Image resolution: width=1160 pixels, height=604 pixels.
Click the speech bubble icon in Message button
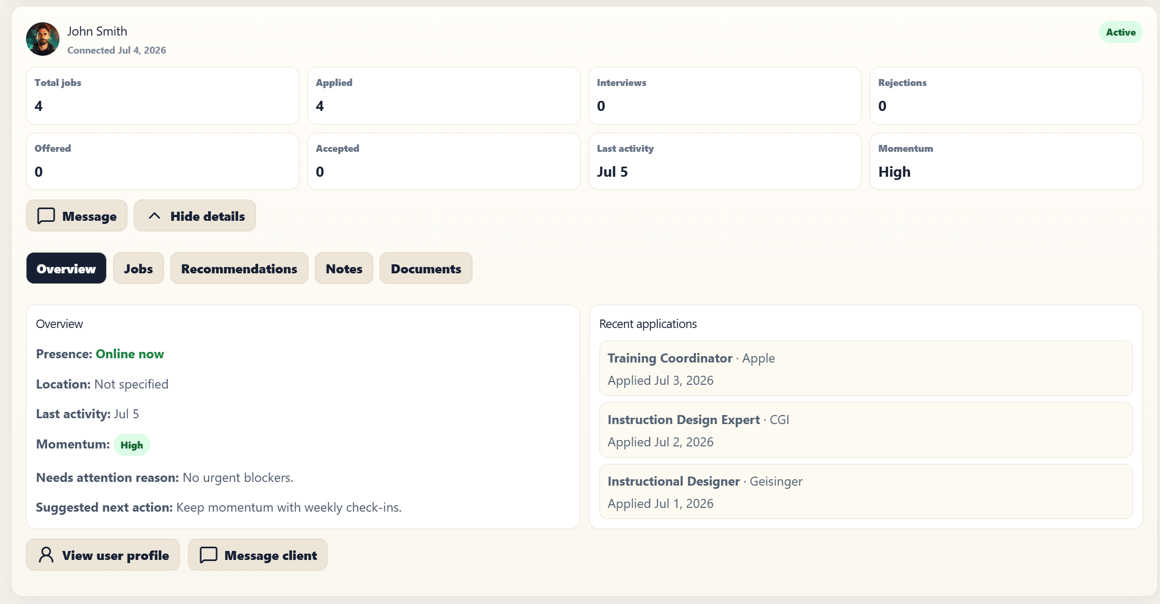[x=46, y=216]
